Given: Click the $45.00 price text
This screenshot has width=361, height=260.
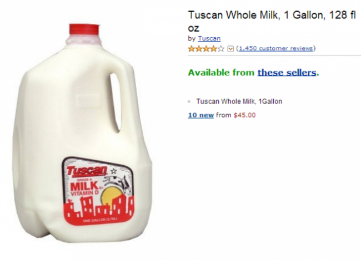Looking at the screenshot, I should tap(244, 115).
